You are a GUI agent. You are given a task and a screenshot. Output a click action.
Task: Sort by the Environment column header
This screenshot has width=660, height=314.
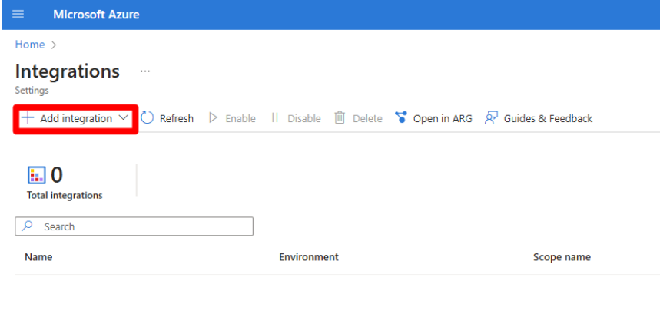tap(308, 257)
